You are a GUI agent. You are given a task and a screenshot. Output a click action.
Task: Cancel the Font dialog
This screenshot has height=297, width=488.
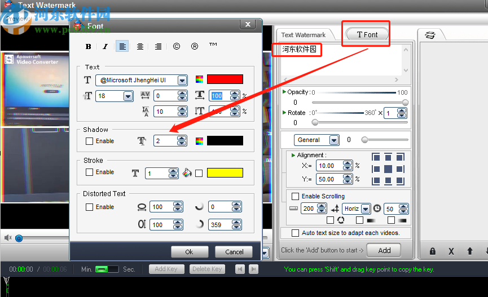pyautogui.click(x=234, y=252)
